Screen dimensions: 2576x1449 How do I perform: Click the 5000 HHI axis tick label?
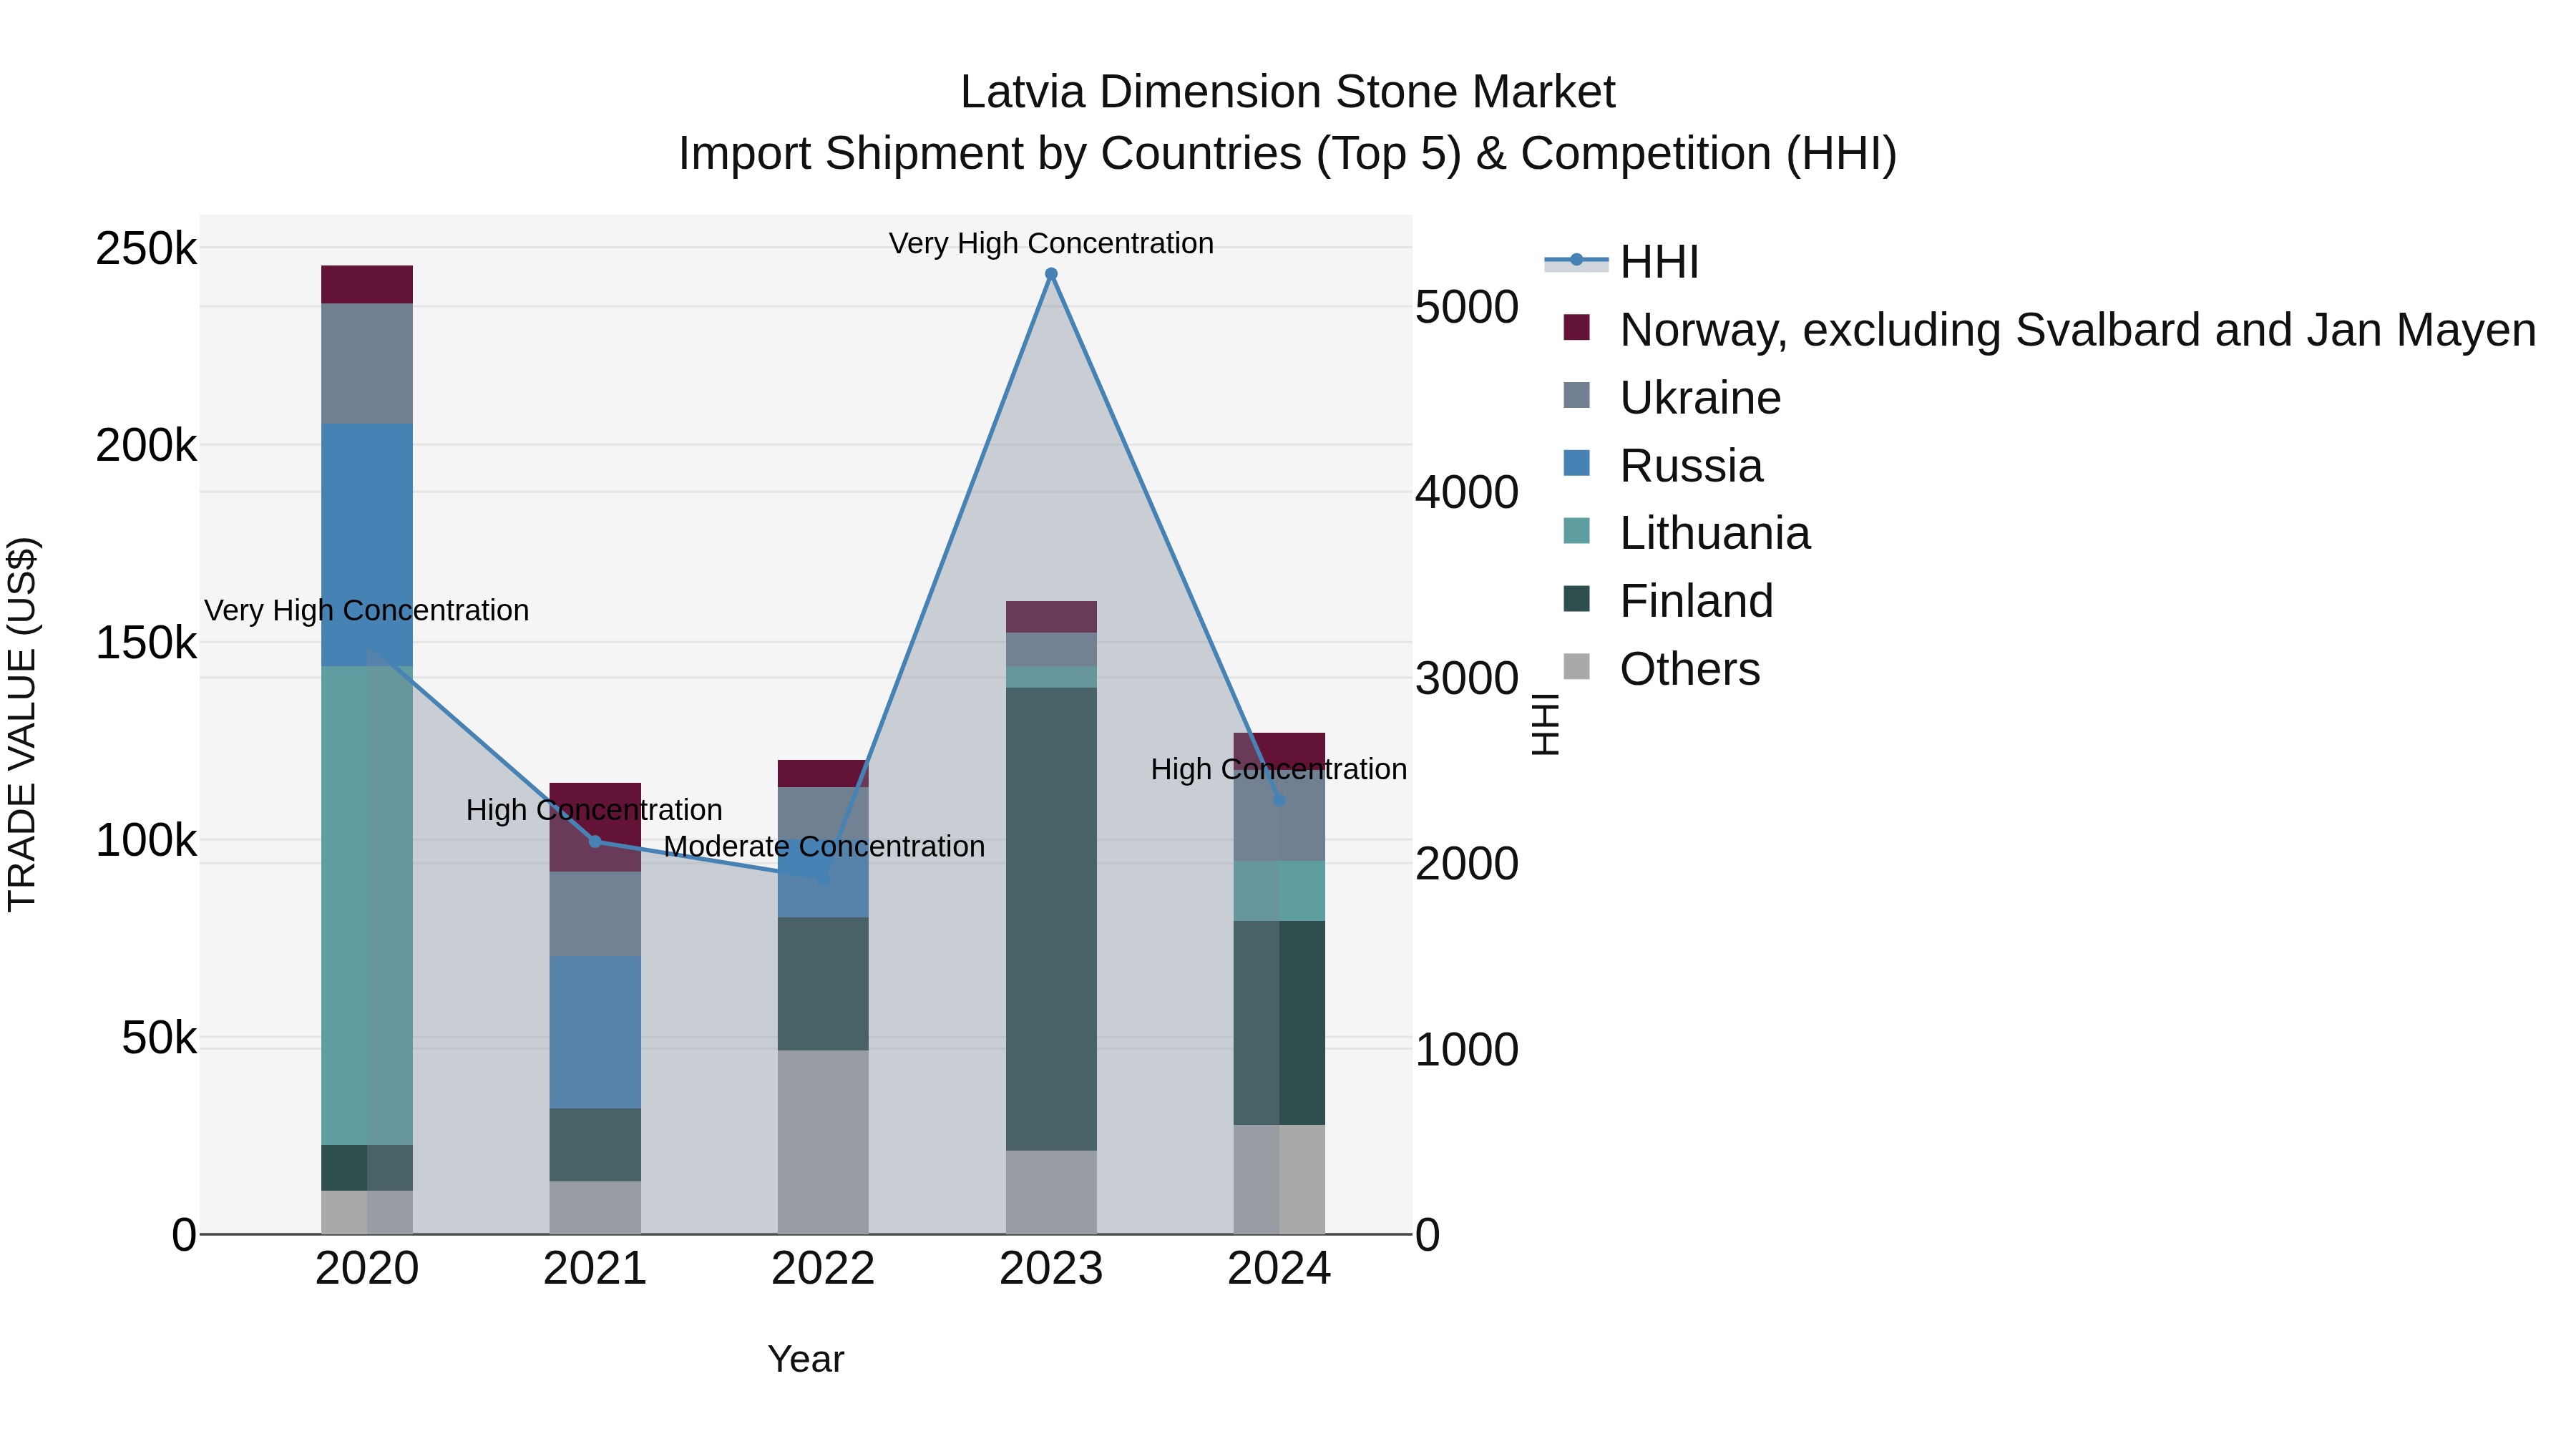click(x=1467, y=307)
